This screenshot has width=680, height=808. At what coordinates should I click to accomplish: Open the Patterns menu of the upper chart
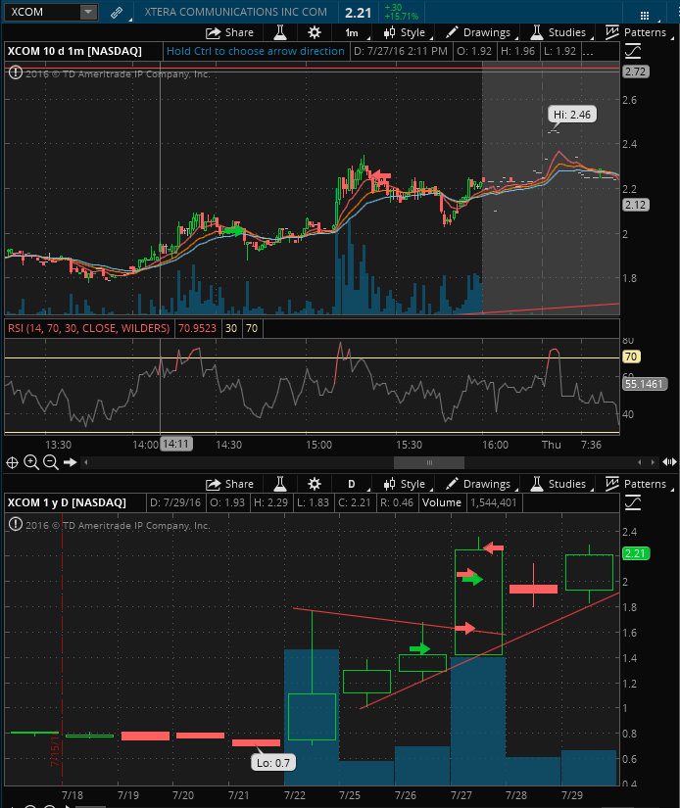pyautogui.click(x=637, y=32)
